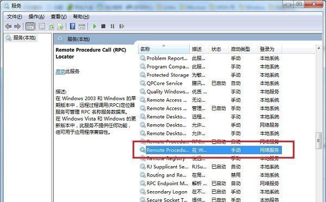This screenshot has width=326, height=202.
Task: Click the Start Service play icon
Action: [x=95, y=27]
